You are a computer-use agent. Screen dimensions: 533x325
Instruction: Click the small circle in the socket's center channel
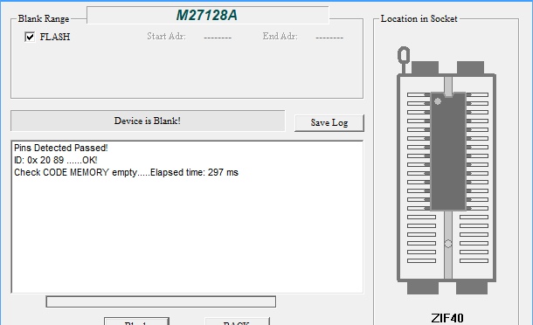coord(448,244)
